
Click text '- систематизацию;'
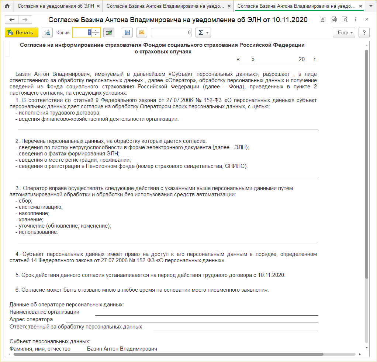[x=39, y=207]
